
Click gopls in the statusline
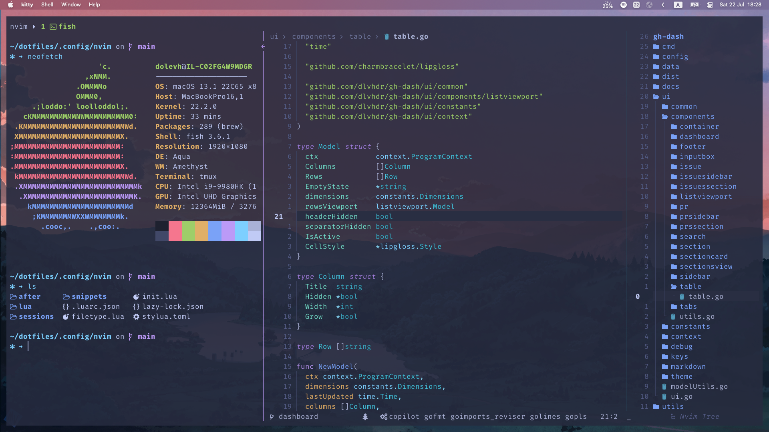(x=576, y=417)
